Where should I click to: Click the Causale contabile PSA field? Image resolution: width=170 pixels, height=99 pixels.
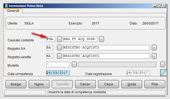coord(51,39)
